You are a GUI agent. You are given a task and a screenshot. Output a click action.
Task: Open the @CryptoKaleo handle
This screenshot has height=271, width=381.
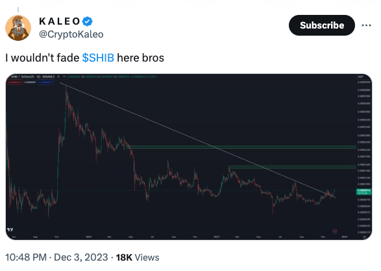click(71, 34)
